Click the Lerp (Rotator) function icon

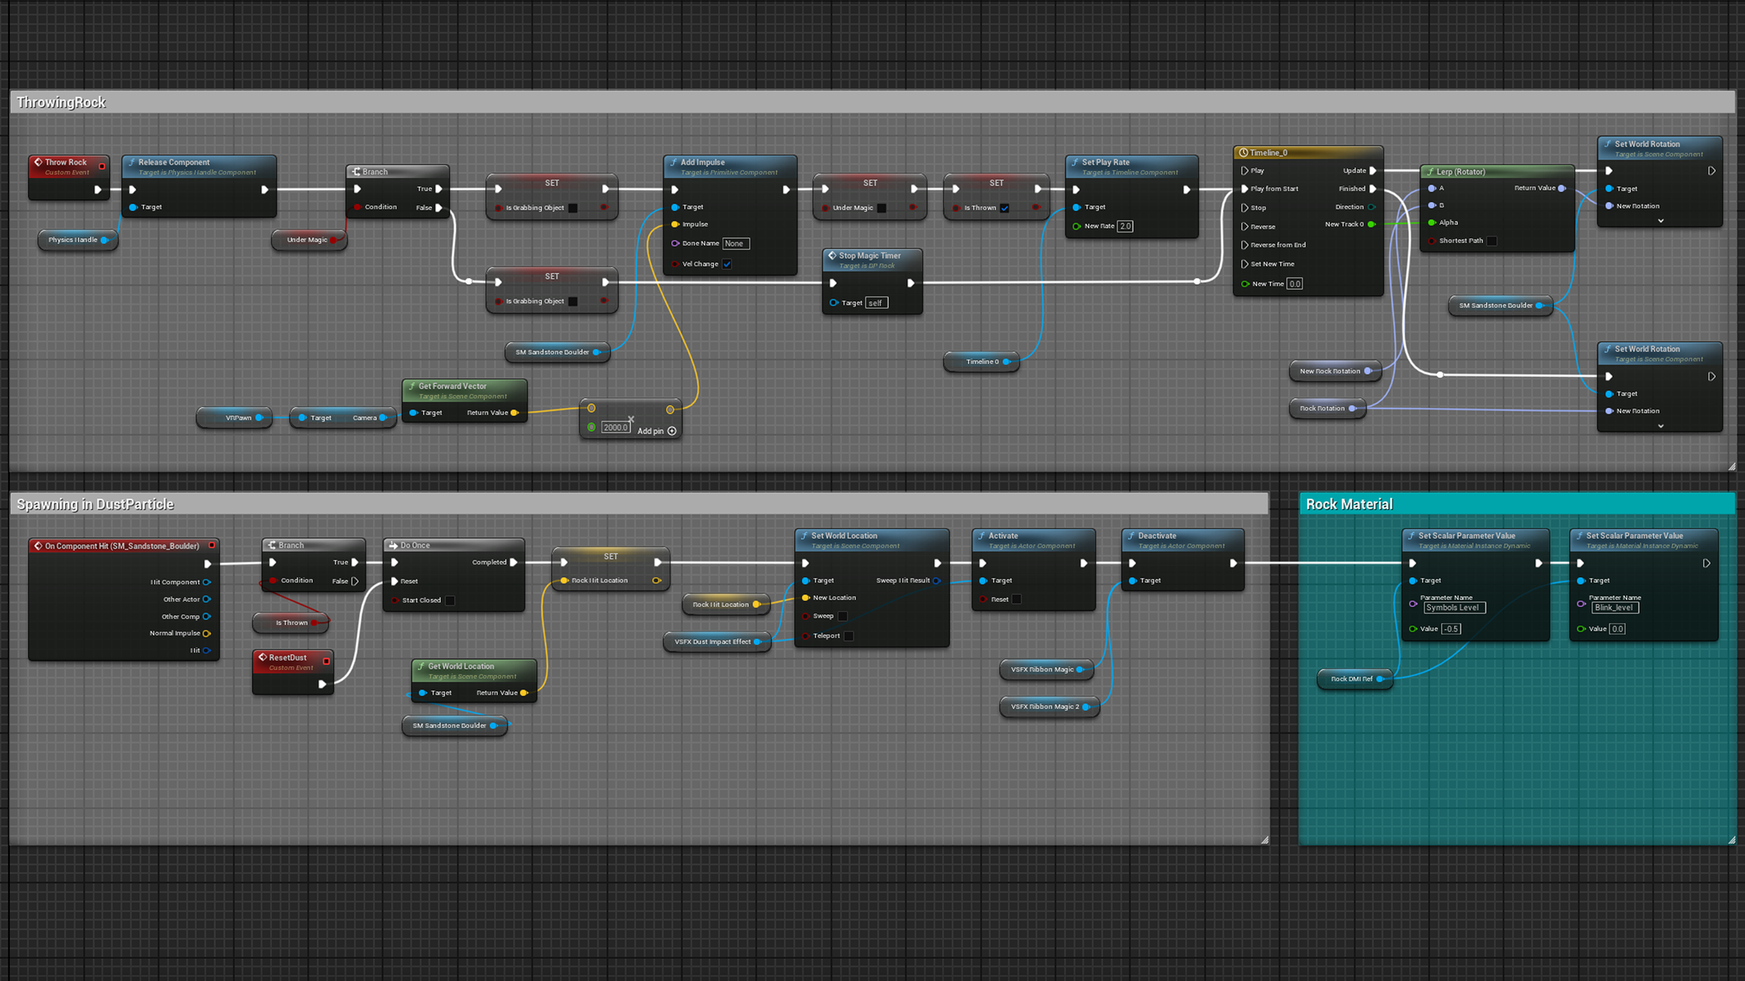pyautogui.click(x=1430, y=172)
